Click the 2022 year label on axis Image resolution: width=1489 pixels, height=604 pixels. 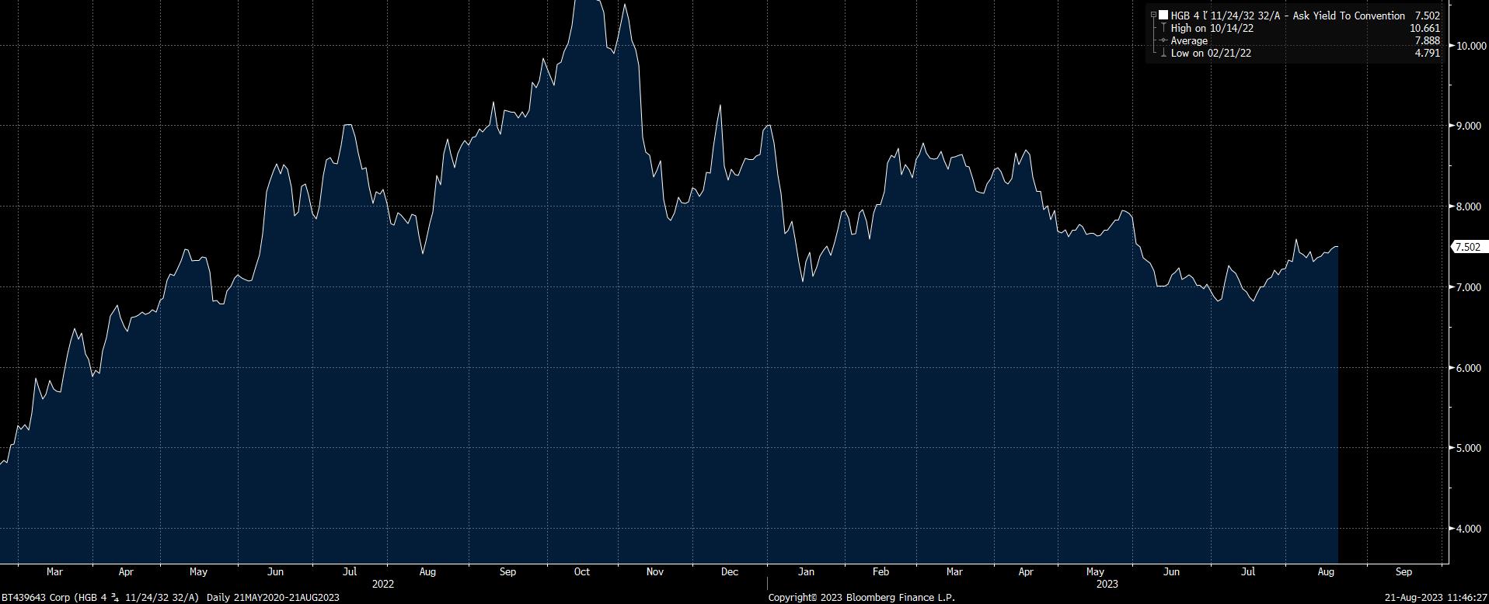383,583
